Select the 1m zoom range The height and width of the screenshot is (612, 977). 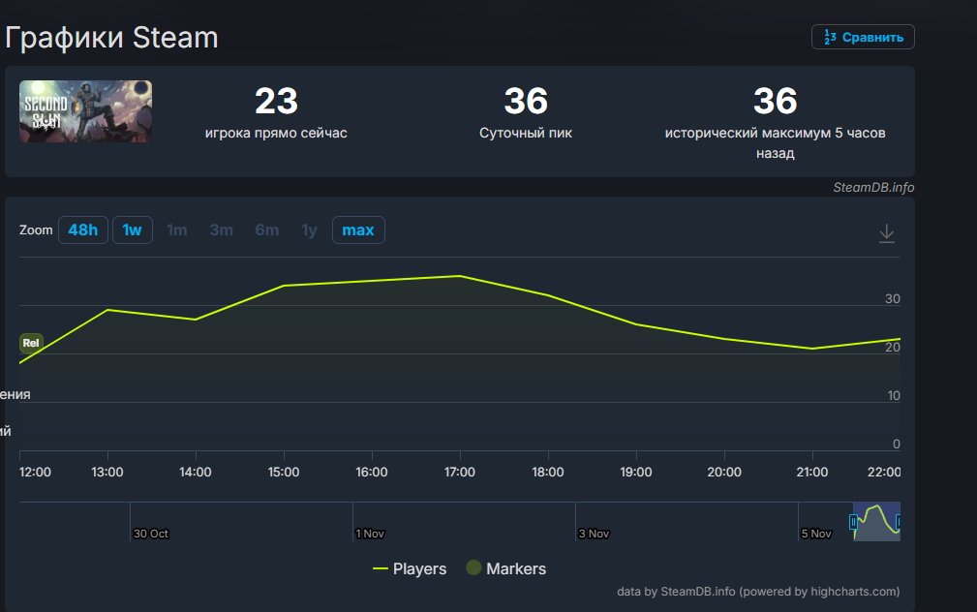(177, 229)
